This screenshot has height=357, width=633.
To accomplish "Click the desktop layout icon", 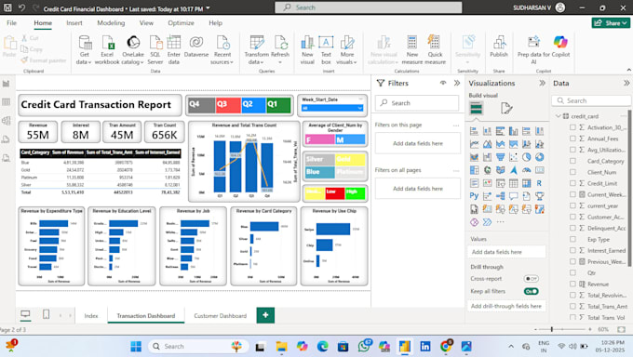I will coord(25,314).
